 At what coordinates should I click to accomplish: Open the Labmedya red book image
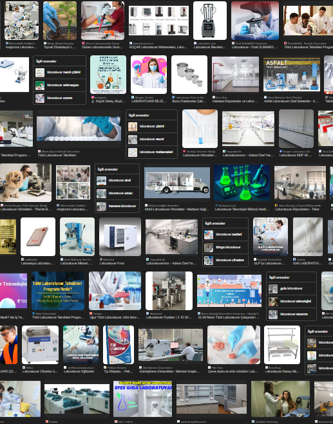click(x=38, y=237)
